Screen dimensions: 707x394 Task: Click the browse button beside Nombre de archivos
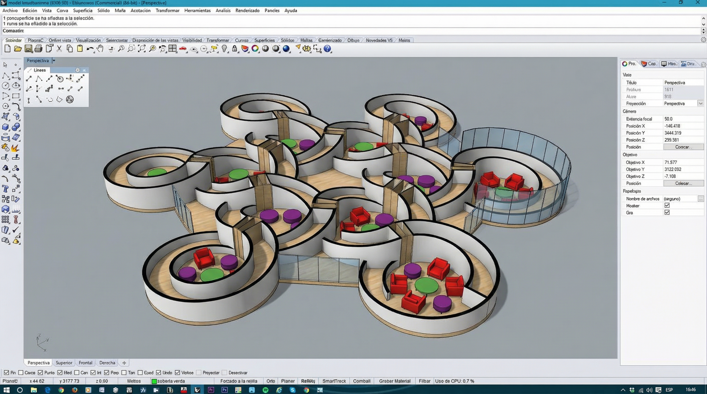click(x=701, y=199)
